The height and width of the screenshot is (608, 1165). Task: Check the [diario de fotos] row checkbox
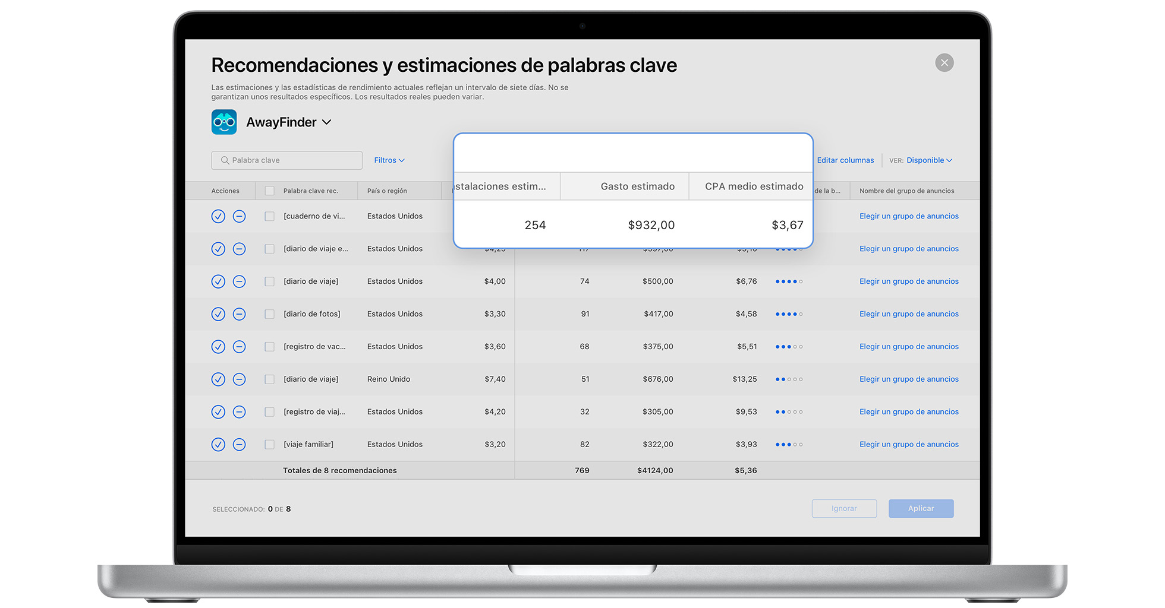(270, 314)
